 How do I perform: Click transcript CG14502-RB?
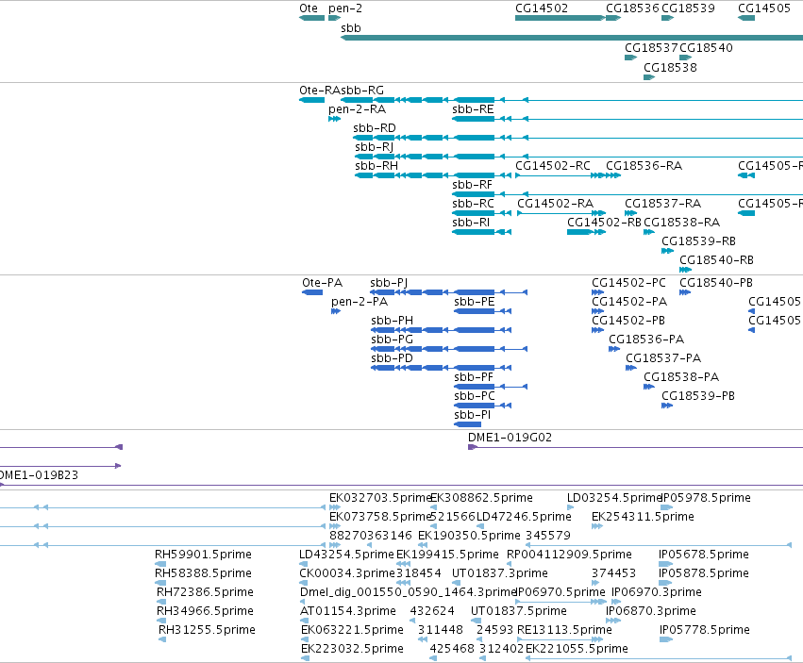pos(586,232)
